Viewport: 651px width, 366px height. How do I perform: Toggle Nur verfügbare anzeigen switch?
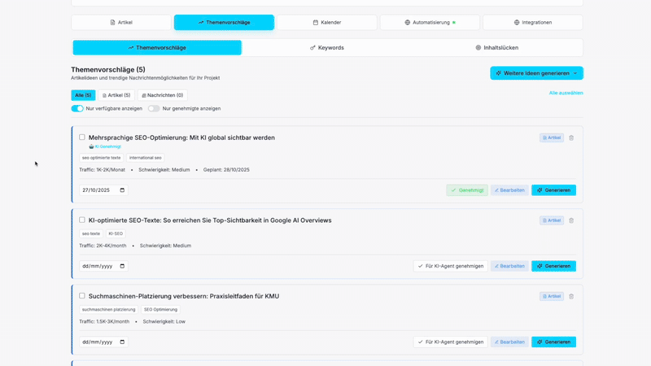click(77, 108)
